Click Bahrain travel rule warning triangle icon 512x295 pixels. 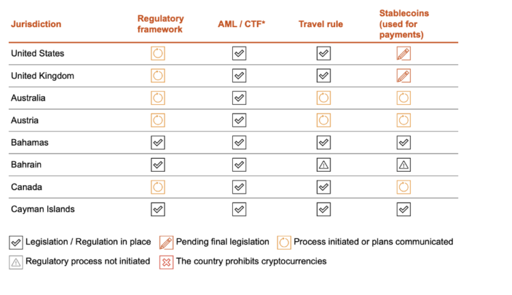pos(324,165)
